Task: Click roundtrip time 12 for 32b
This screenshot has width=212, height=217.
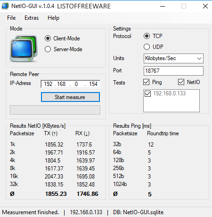Action: click(x=151, y=145)
